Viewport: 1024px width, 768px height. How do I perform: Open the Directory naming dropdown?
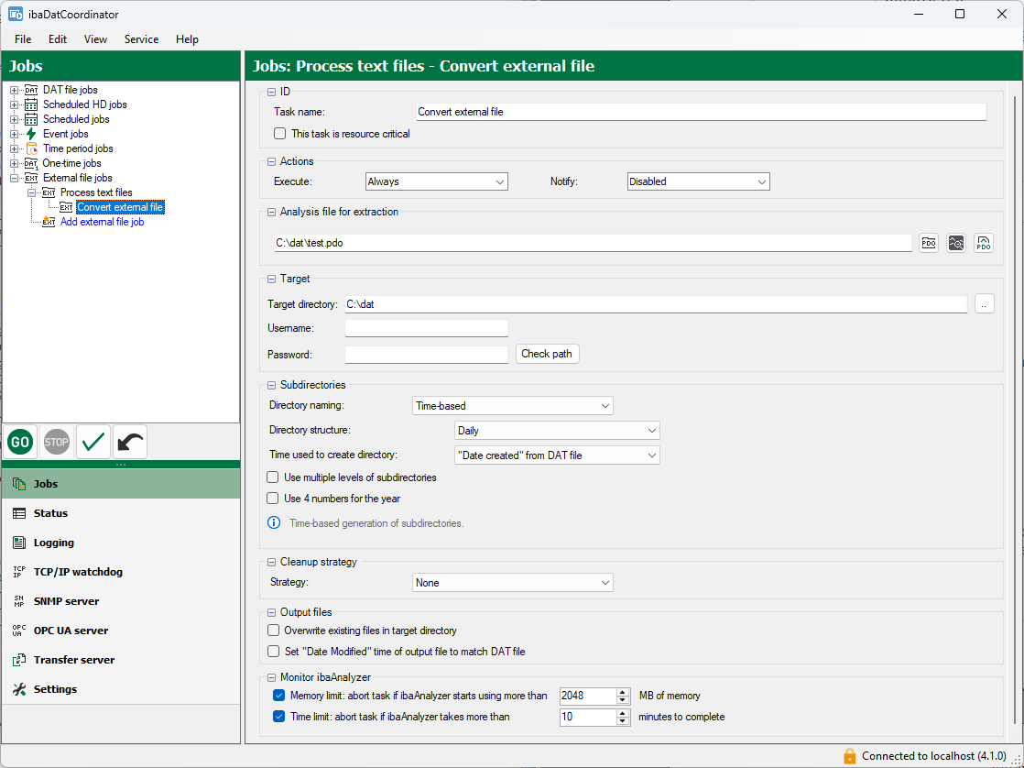[x=513, y=406]
